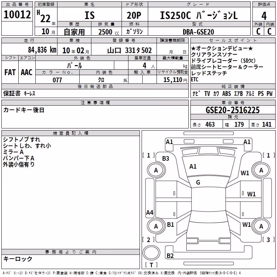This screenshot has width=277, height=277.
Task: Select inspector note シートしわ、すれ小
Action: tap(27, 145)
